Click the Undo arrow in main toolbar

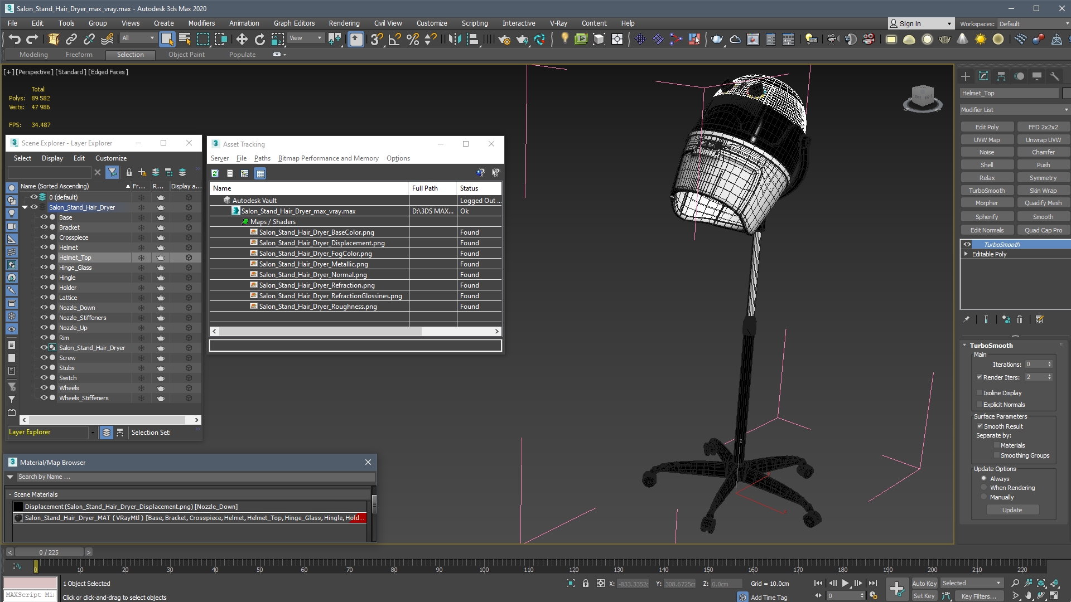coord(15,39)
